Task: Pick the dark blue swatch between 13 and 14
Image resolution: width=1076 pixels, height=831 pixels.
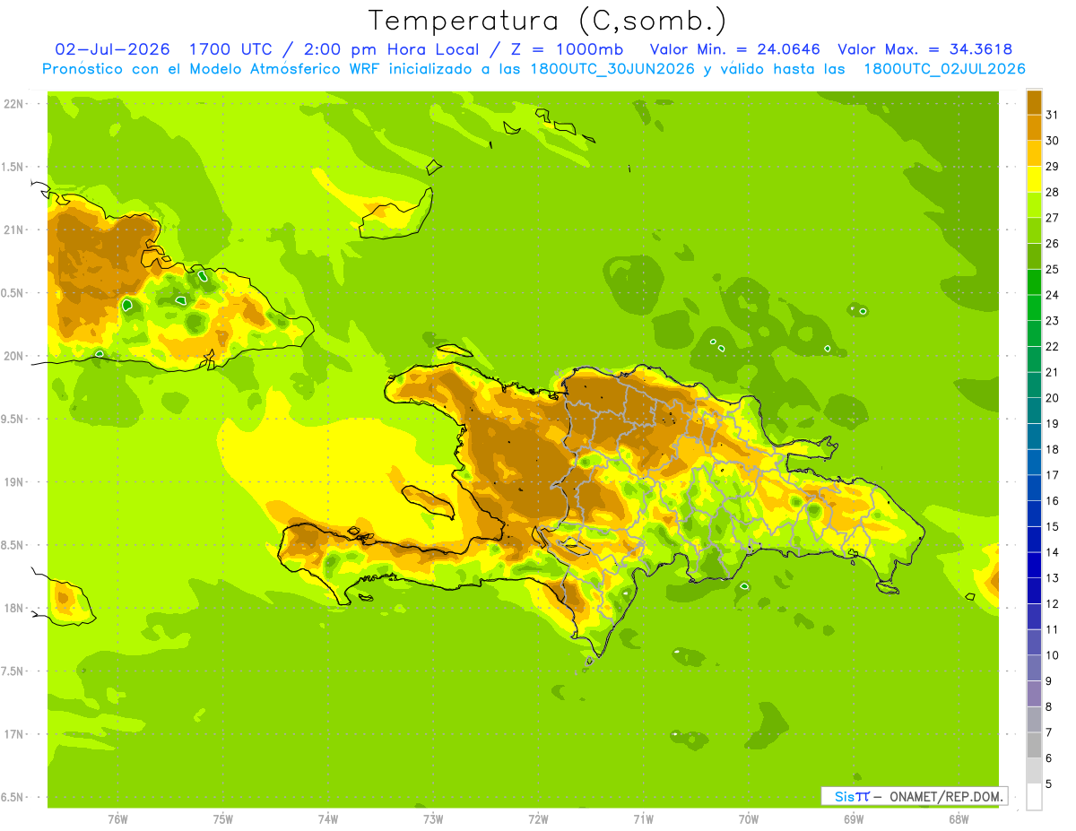Action: tap(1034, 565)
